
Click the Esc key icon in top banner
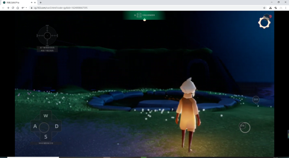pos(139,15)
